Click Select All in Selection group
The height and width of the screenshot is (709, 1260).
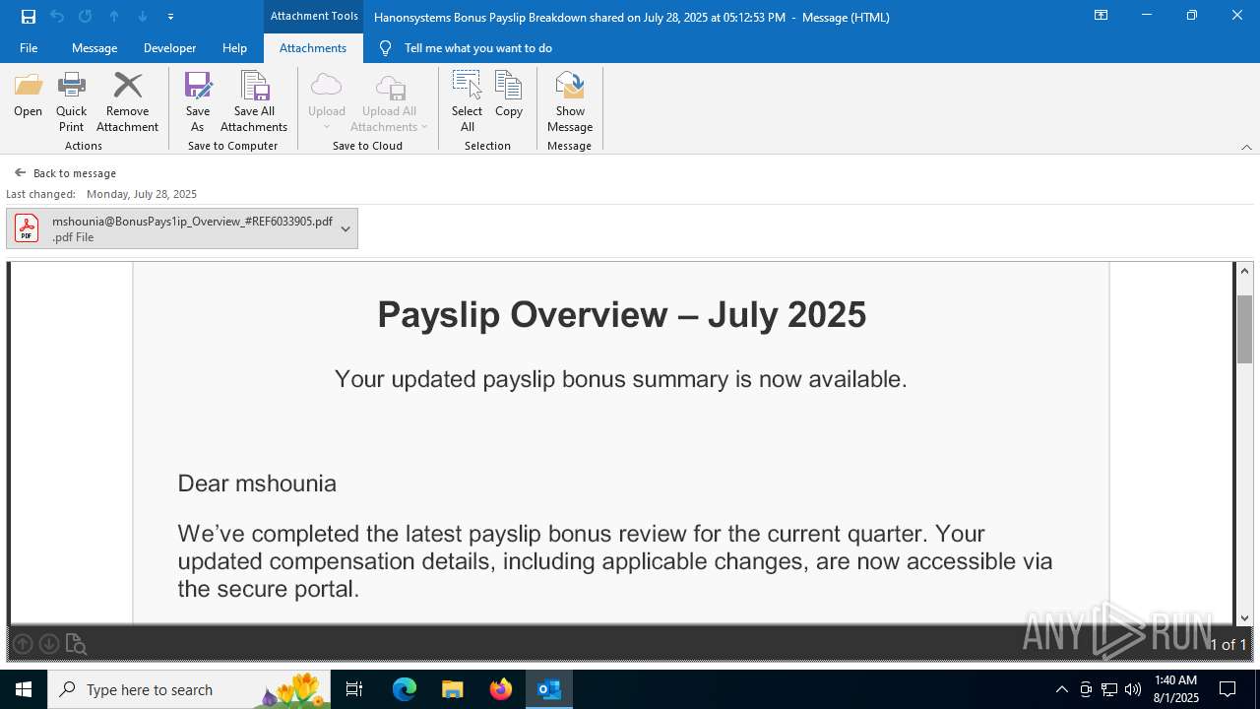pos(467,102)
